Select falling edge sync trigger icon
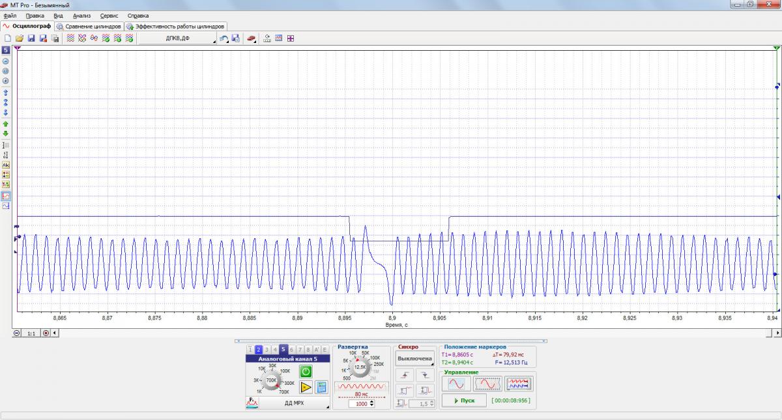Screen dimensions: 782x420 [x=425, y=375]
